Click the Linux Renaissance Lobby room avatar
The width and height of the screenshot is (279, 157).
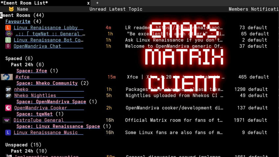[9, 28]
